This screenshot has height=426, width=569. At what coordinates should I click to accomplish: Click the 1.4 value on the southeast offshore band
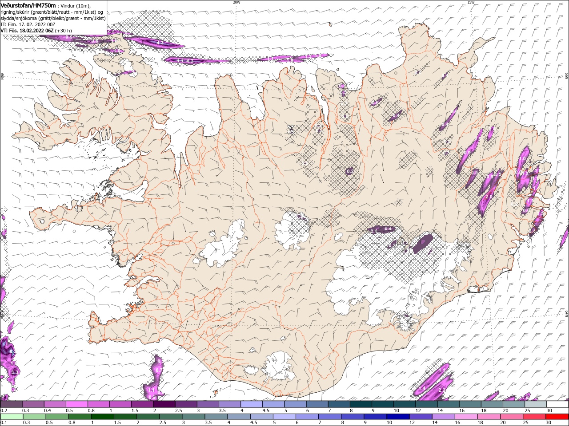tap(422, 388)
